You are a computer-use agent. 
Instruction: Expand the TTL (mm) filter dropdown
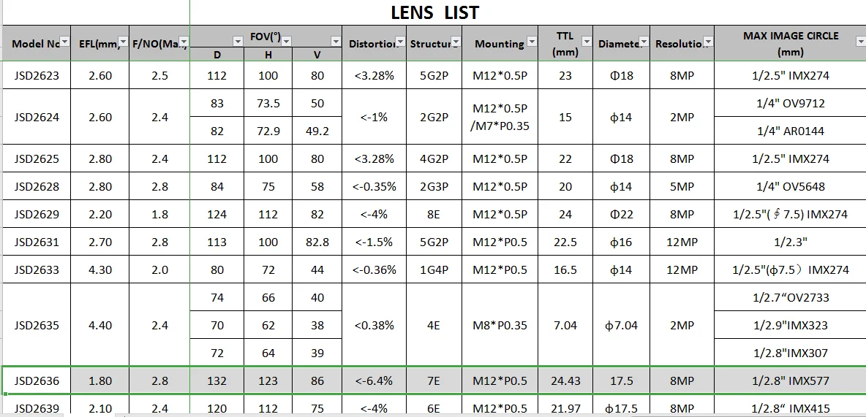[x=587, y=42]
